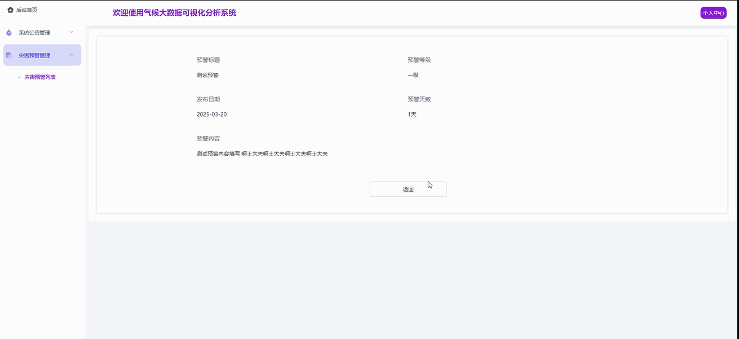
Task: Select the 测试预警 title value
Action: click(207, 75)
